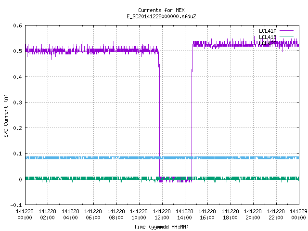
Task: Click the "S/C Current (A)" y-axis label
Action: tap(6, 115)
